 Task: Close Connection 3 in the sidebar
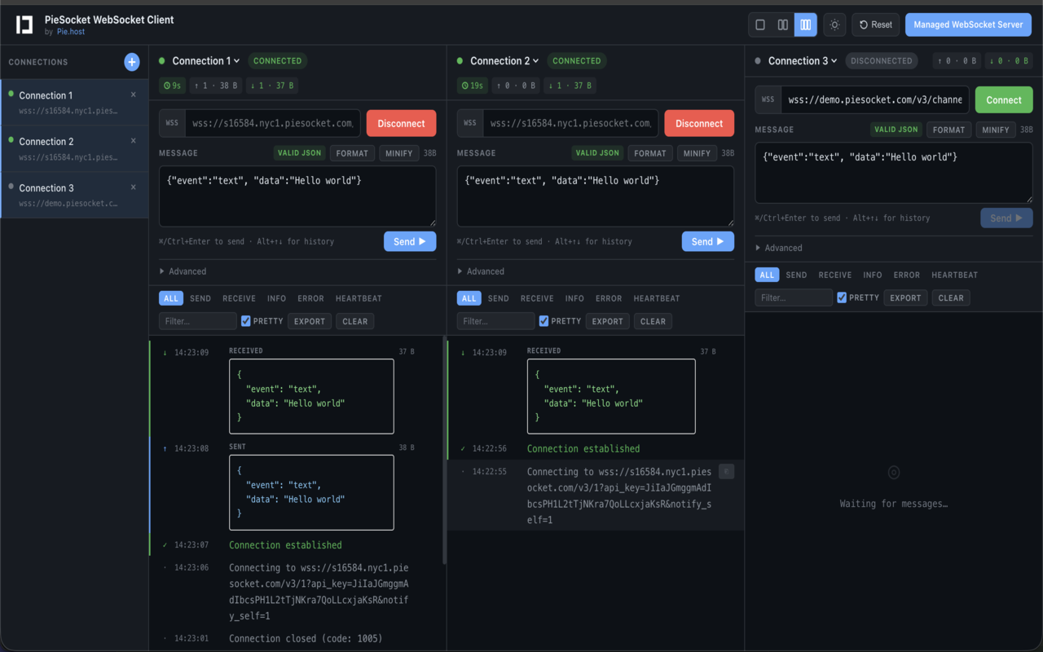coord(134,187)
